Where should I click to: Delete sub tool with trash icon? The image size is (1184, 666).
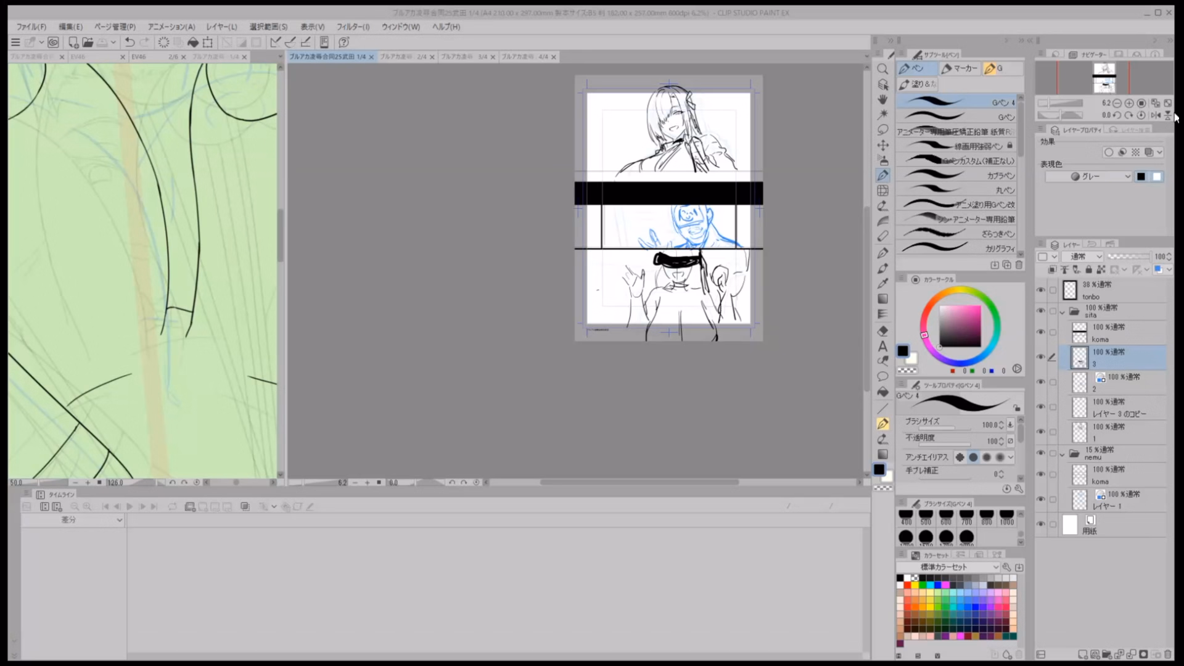pyautogui.click(x=1019, y=265)
